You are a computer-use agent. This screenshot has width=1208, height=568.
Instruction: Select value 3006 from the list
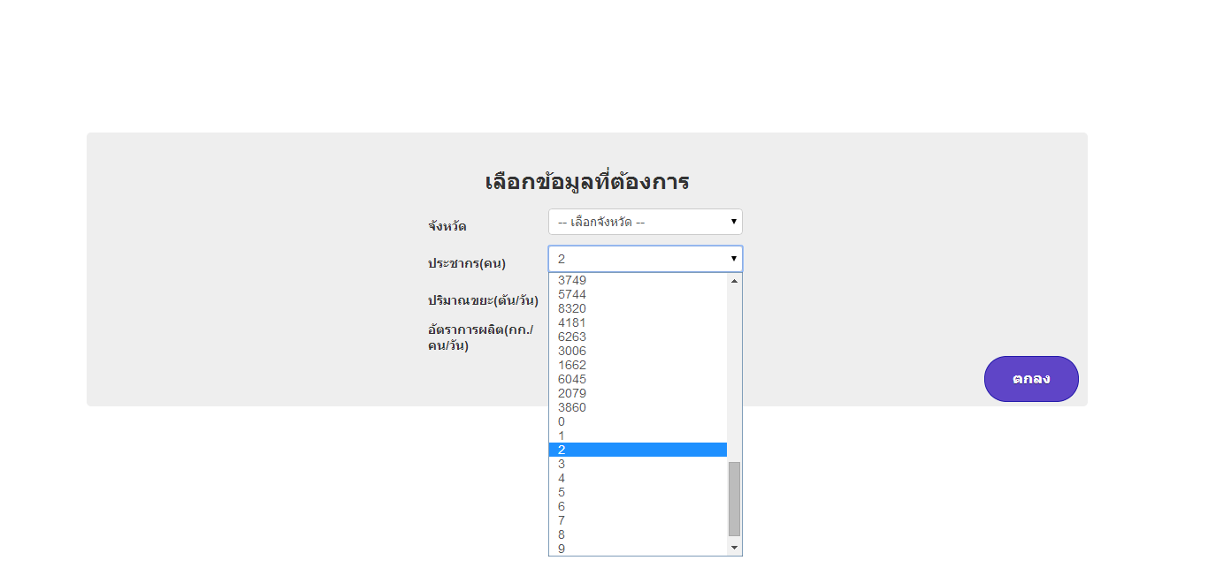[x=638, y=351]
